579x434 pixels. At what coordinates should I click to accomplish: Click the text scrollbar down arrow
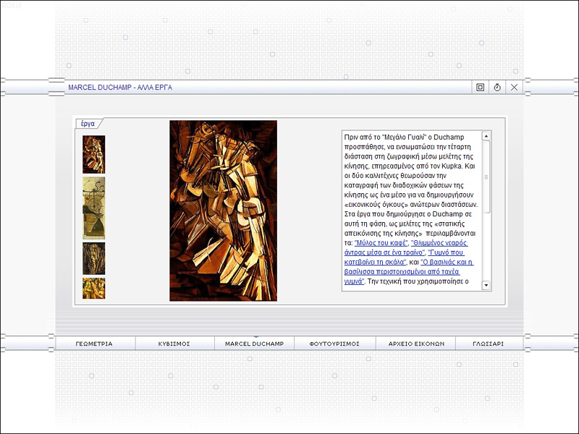click(x=486, y=285)
